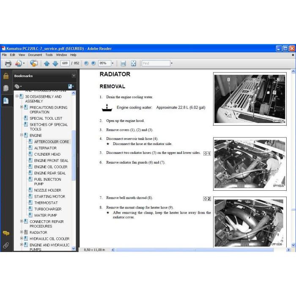Expand ENGINE AND HYDRAULIC PUMPS node

pyautogui.click(x=22, y=244)
